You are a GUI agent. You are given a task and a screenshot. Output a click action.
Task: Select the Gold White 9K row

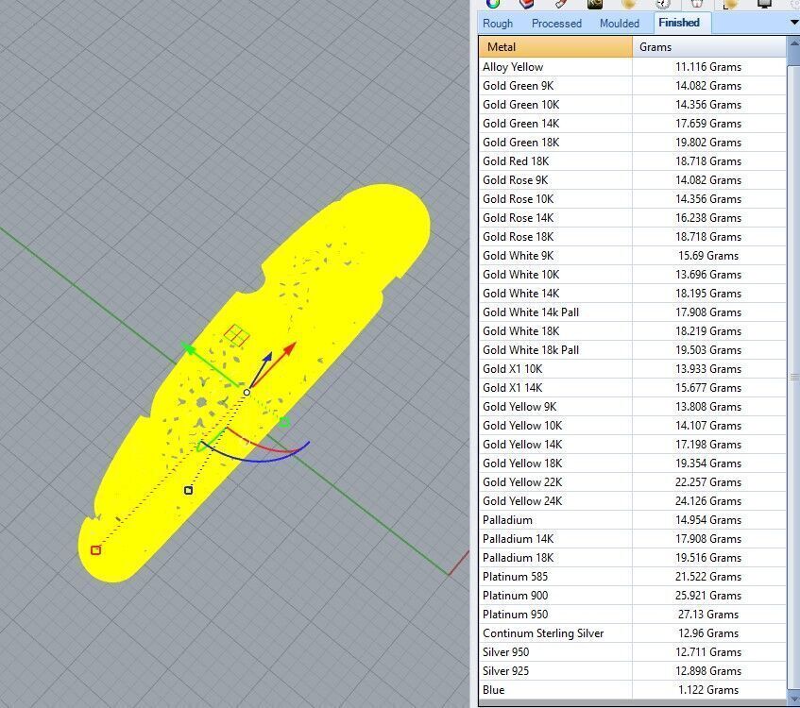click(633, 256)
